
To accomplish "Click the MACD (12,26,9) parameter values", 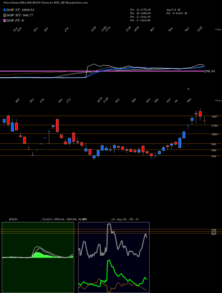I will pyautogui.click(x=63, y=219).
